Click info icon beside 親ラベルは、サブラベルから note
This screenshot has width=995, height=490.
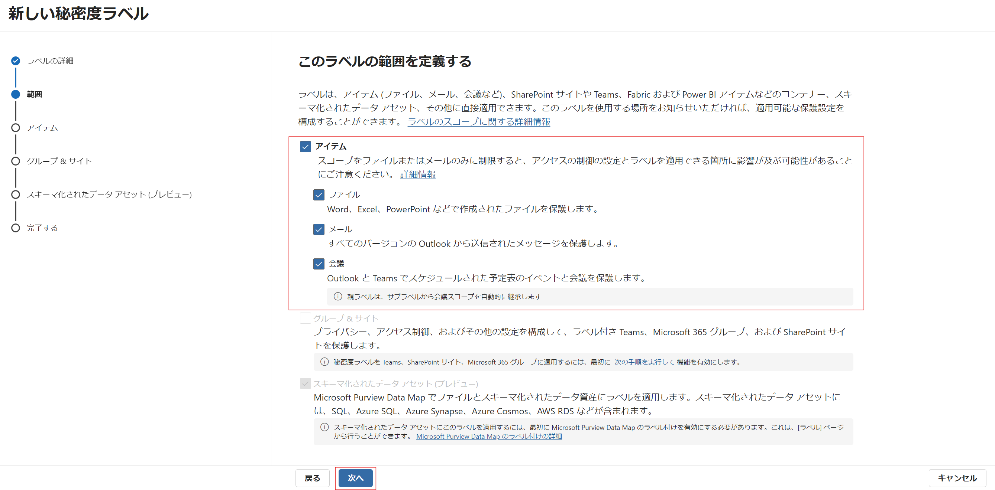[x=338, y=296]
